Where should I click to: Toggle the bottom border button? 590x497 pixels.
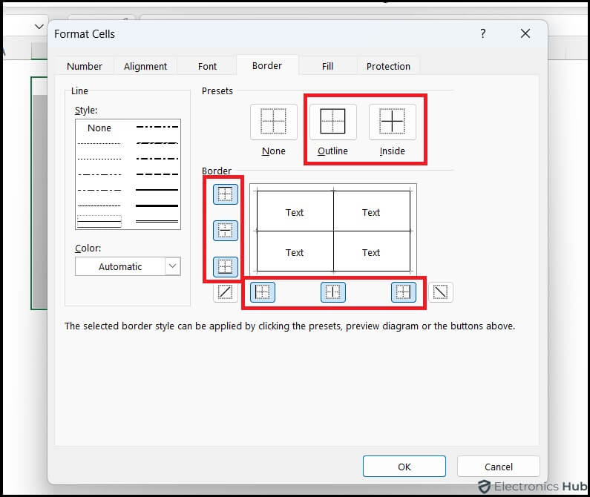(x=226, y=267)
